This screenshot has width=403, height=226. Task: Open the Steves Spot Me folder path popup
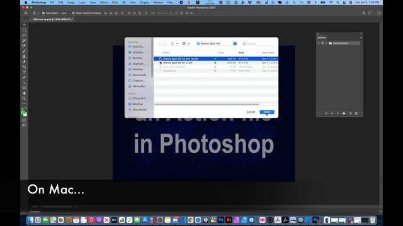(x=217, y=43)
